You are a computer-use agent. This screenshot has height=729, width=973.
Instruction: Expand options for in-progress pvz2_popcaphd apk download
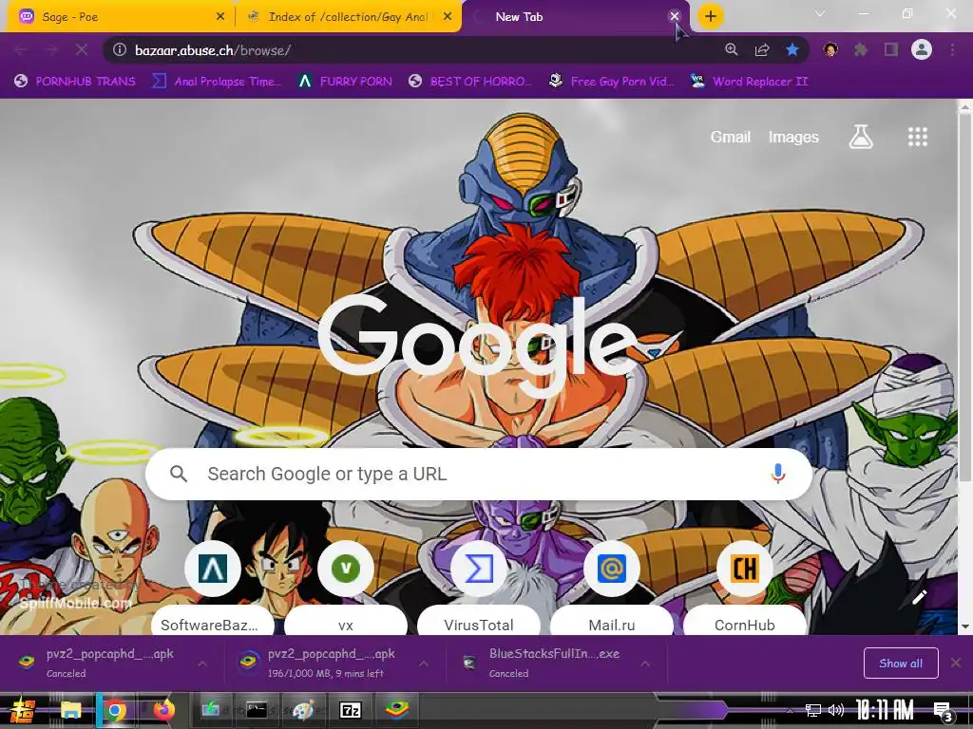point(423,664)
